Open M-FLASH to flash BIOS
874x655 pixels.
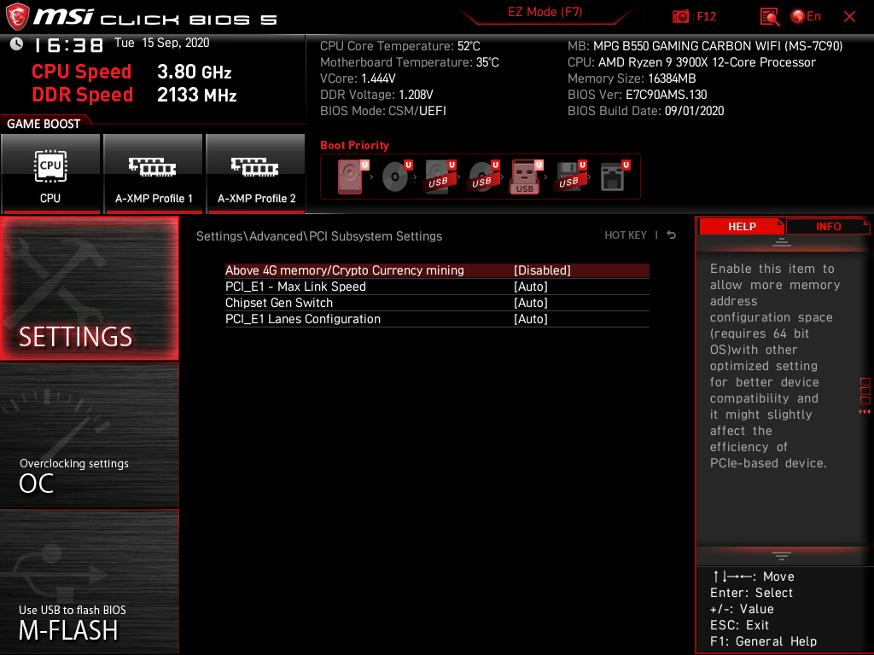[89, 582]
